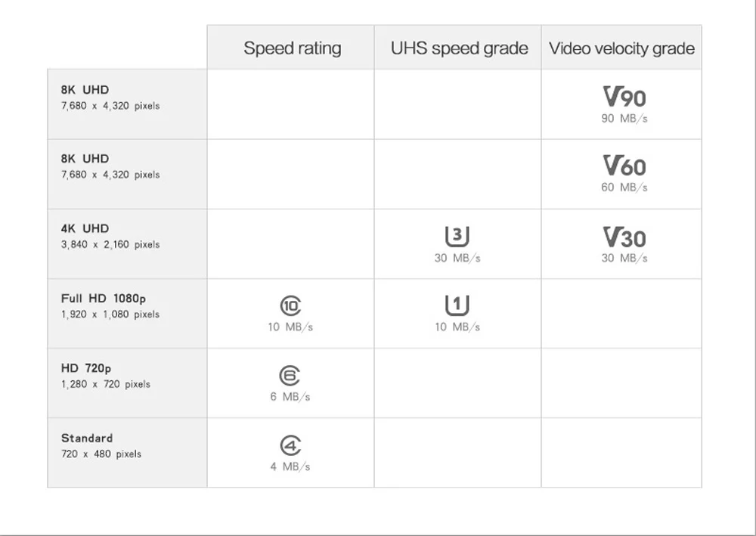Click the UHS U1 speed icon
Screen dimensions: 756x536
click(457, 305)
